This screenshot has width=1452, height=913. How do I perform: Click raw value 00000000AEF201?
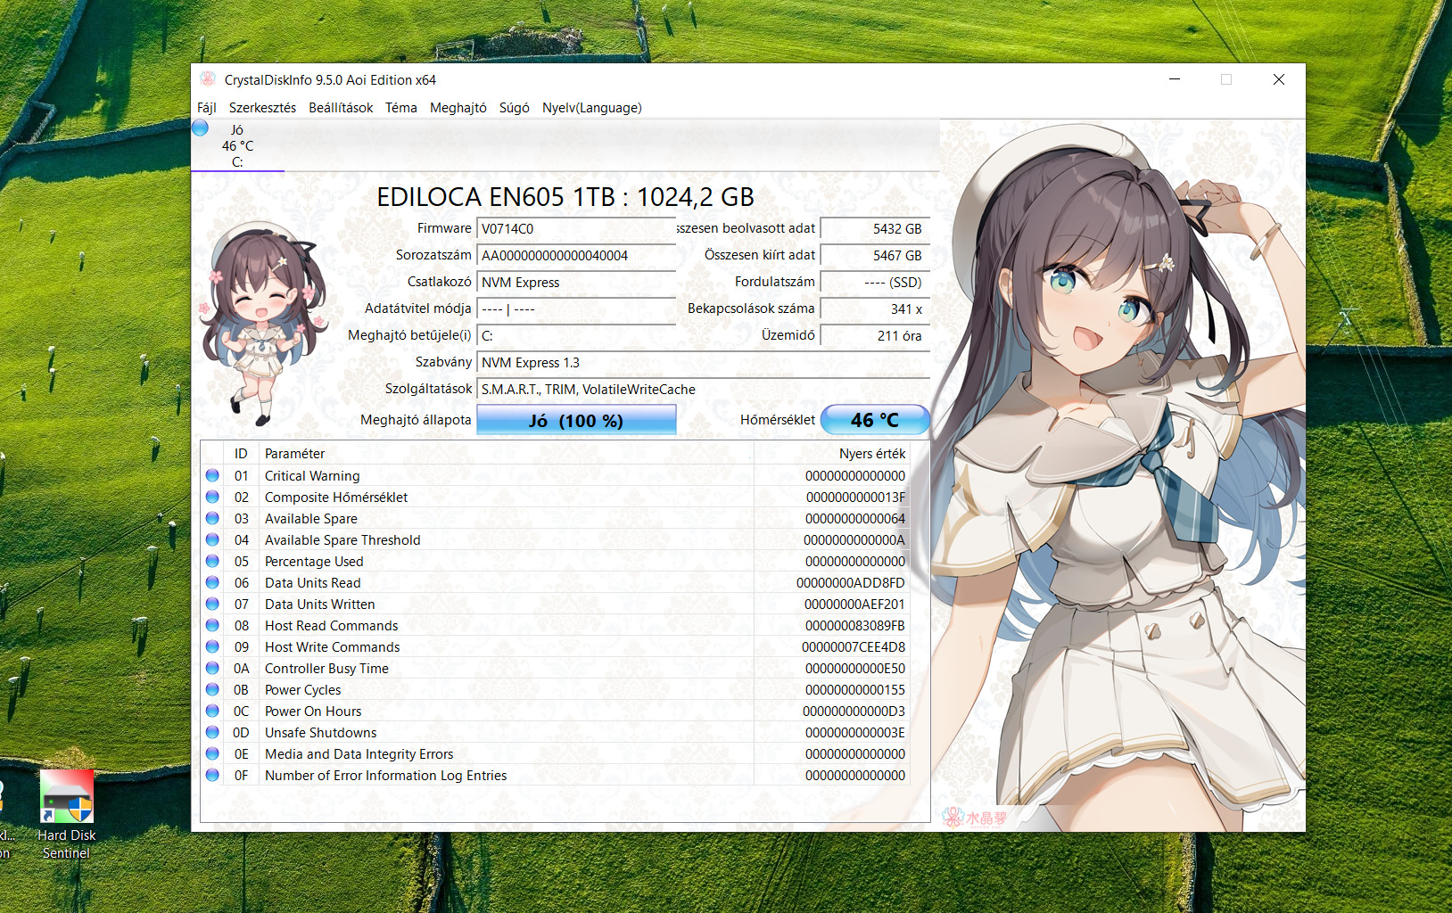pyautogui.click(x=854, y=605)
